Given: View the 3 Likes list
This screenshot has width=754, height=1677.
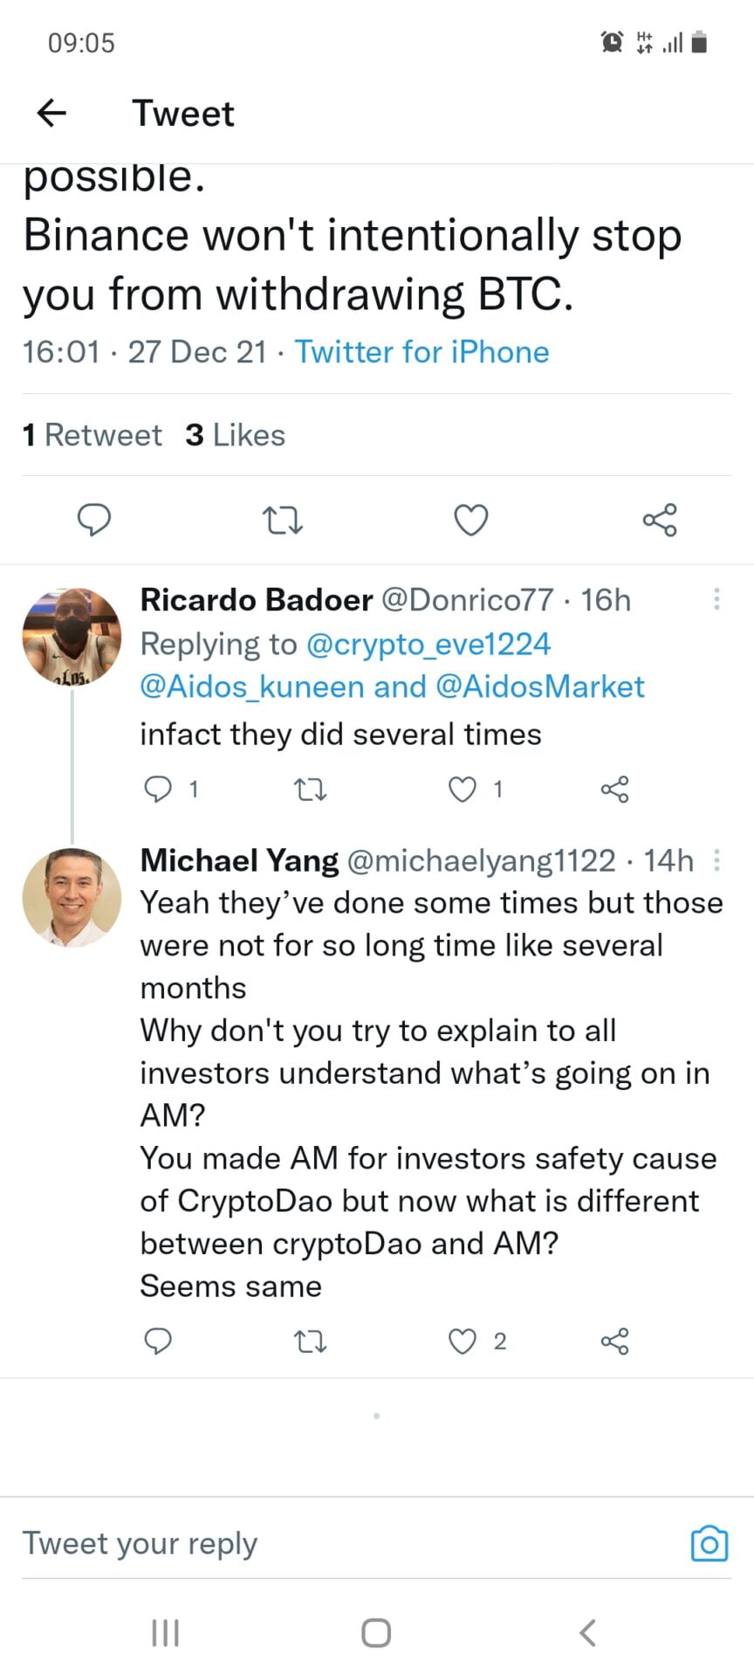Looking at the screenshot, I should coord(236,435).
